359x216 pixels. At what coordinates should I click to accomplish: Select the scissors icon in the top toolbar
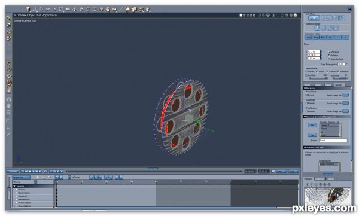[48, 10]
